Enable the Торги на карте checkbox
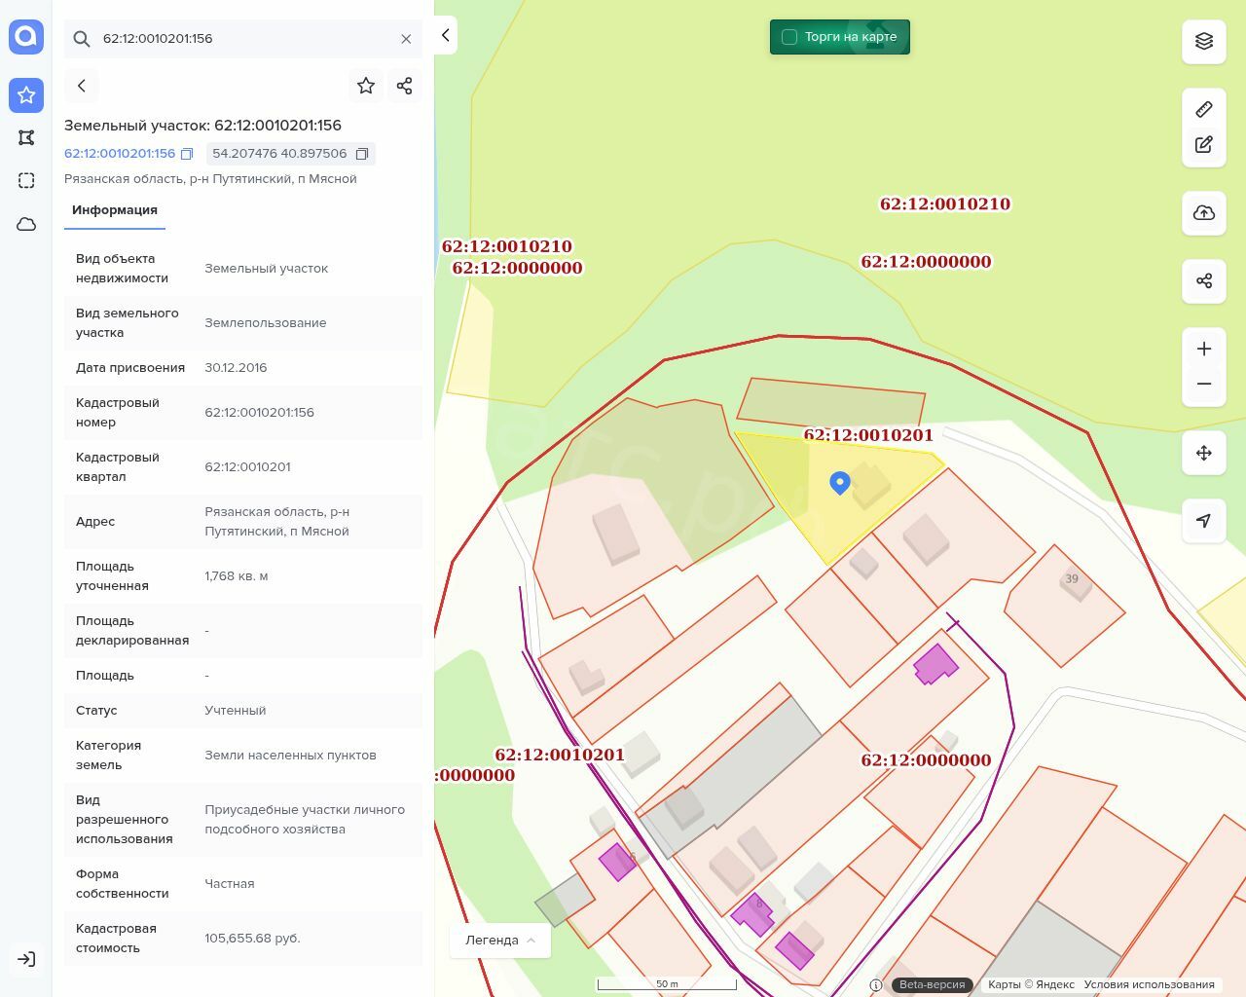The width and height of the screenshot is (1246, 997). pyautogui.click(x=789, y=37)
